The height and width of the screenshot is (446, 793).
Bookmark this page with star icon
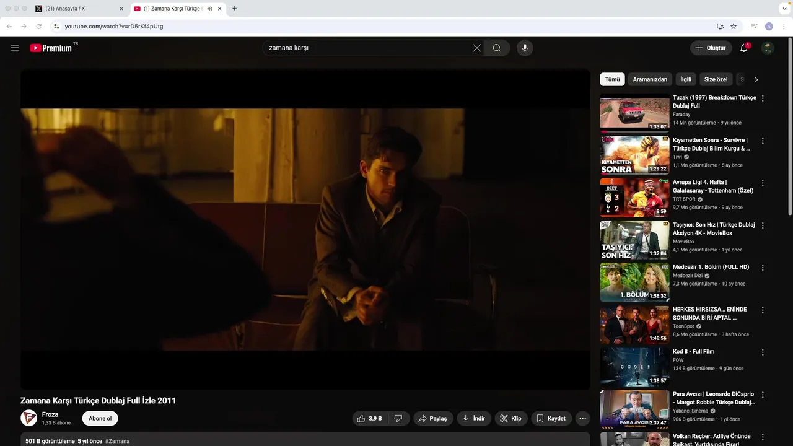(734, 26)
